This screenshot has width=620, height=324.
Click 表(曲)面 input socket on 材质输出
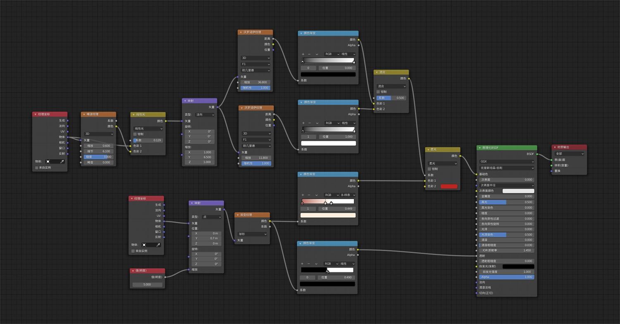552,160
